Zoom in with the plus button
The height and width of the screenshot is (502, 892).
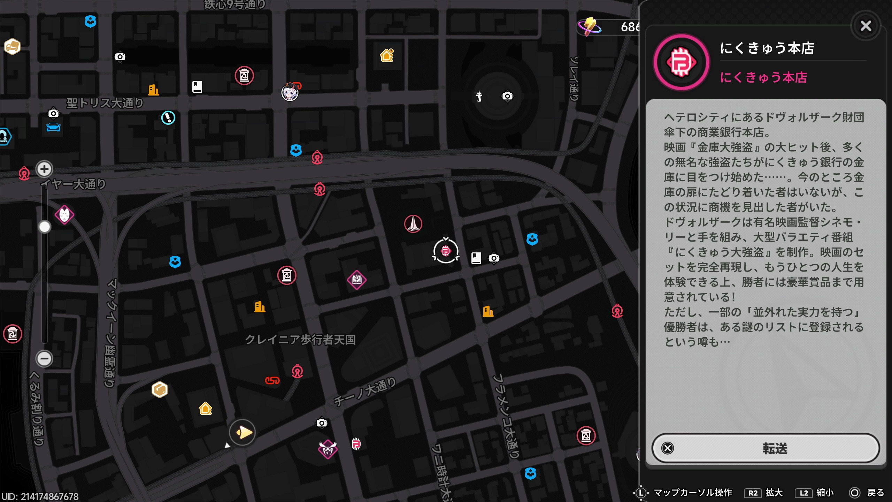click(x=44, y=169)
